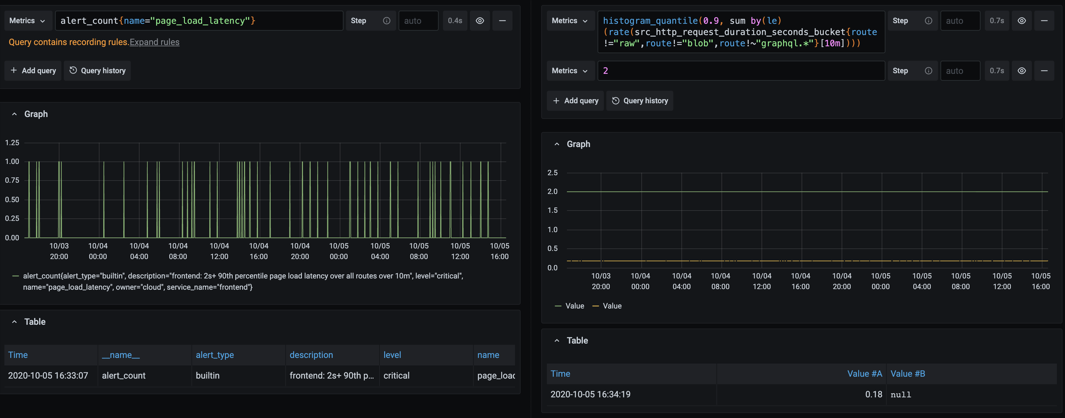Remove the query '2' row with minus icon
Screen dimensions: 1065x418
click(1044, 71)
